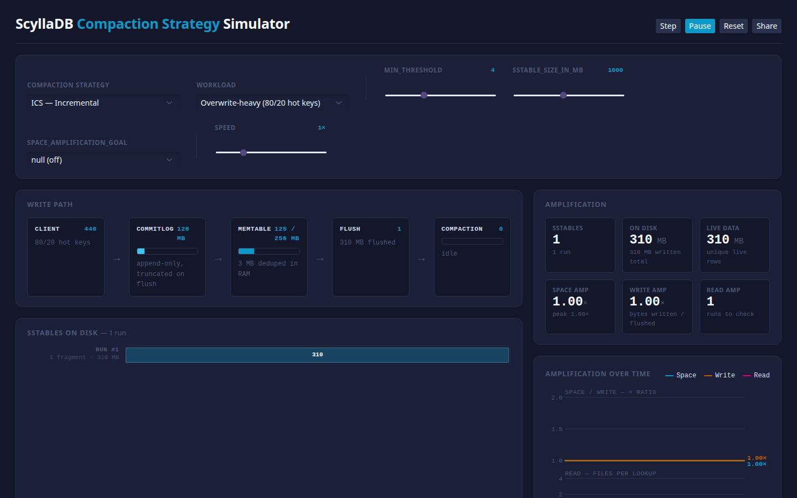
Task: Click the 'READ — FILES PER LOOKUP' chart label
Action: click(610, 474)
